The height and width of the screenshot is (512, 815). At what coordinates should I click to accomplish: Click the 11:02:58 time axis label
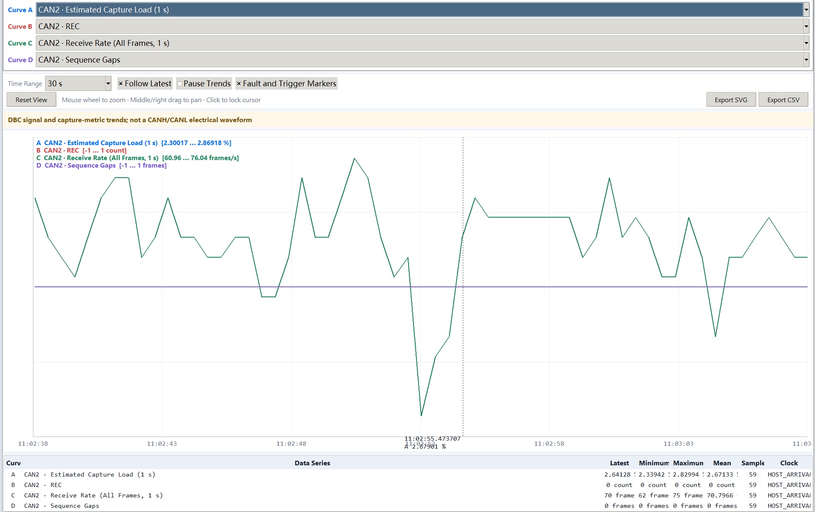point(549,444)
